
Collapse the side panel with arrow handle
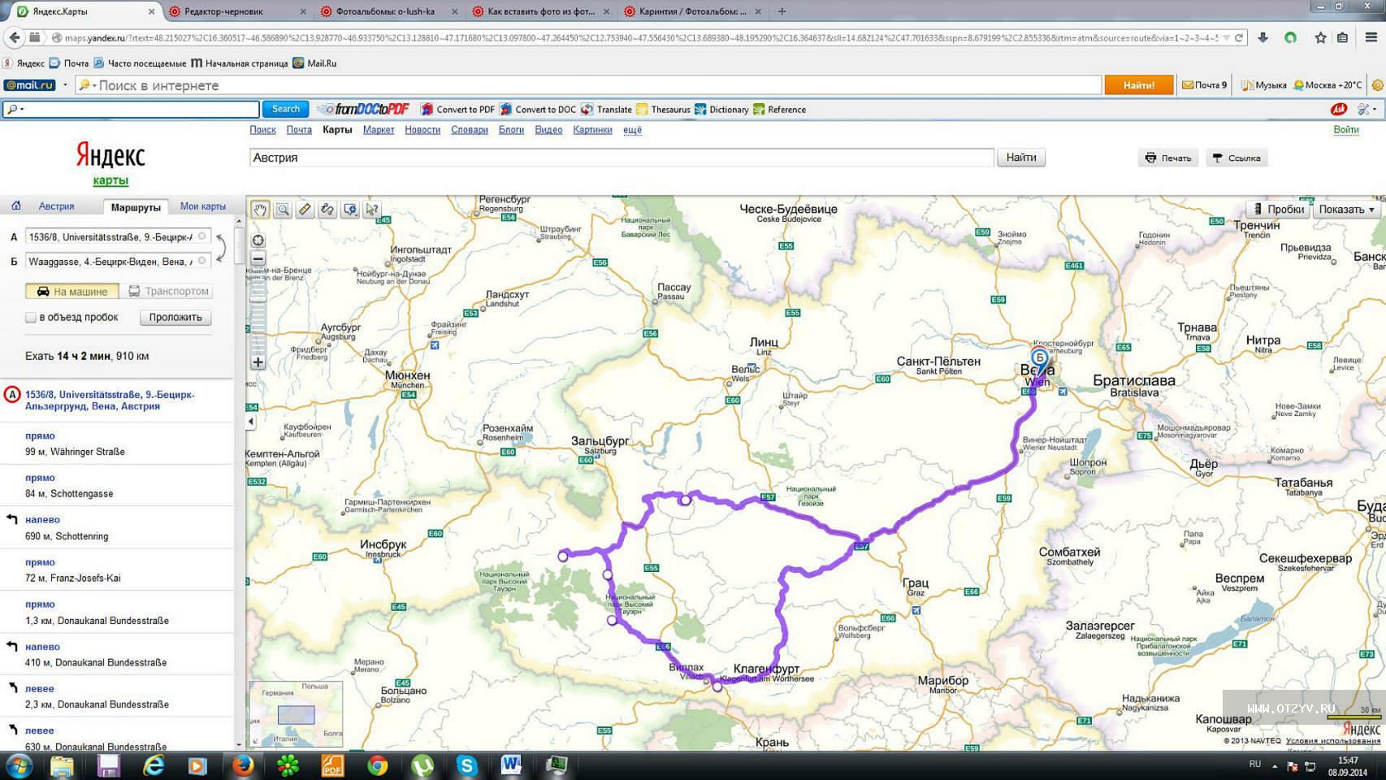pyautogui.click(x=250, y=422)
